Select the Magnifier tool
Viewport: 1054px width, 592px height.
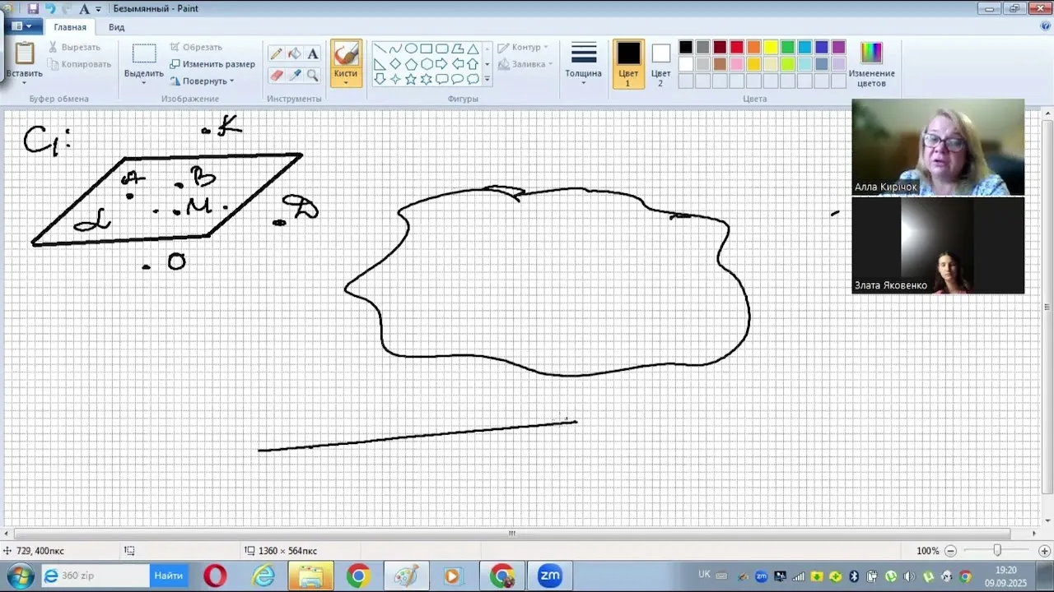313,75
